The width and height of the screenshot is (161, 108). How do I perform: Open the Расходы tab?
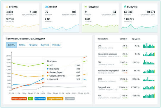(56, 45)
